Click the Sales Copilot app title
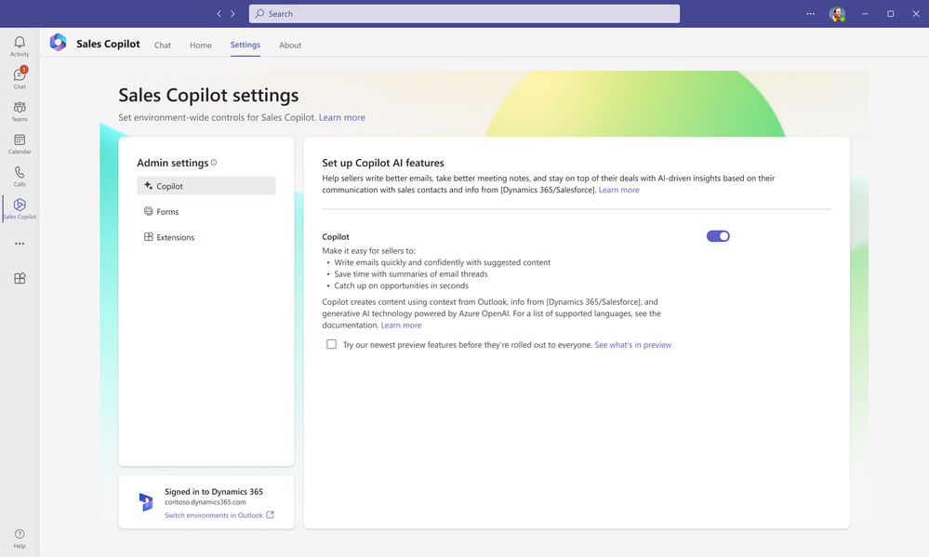929x557 pixels. (x=108, y=44)
